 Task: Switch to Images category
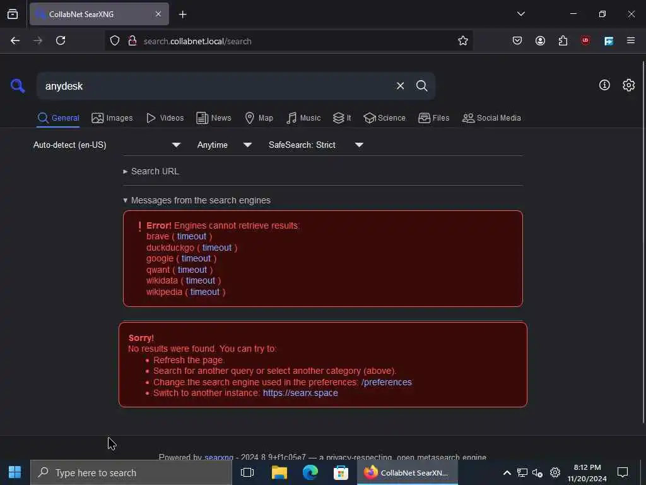click(x=112, y=118)
